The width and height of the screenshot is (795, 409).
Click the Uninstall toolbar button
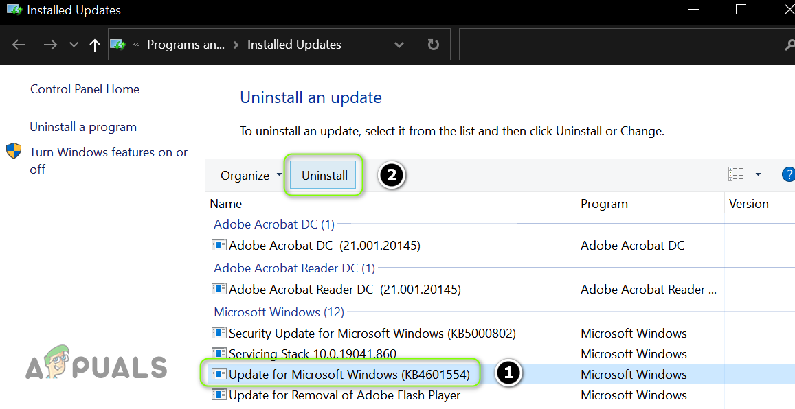[324, 176]
